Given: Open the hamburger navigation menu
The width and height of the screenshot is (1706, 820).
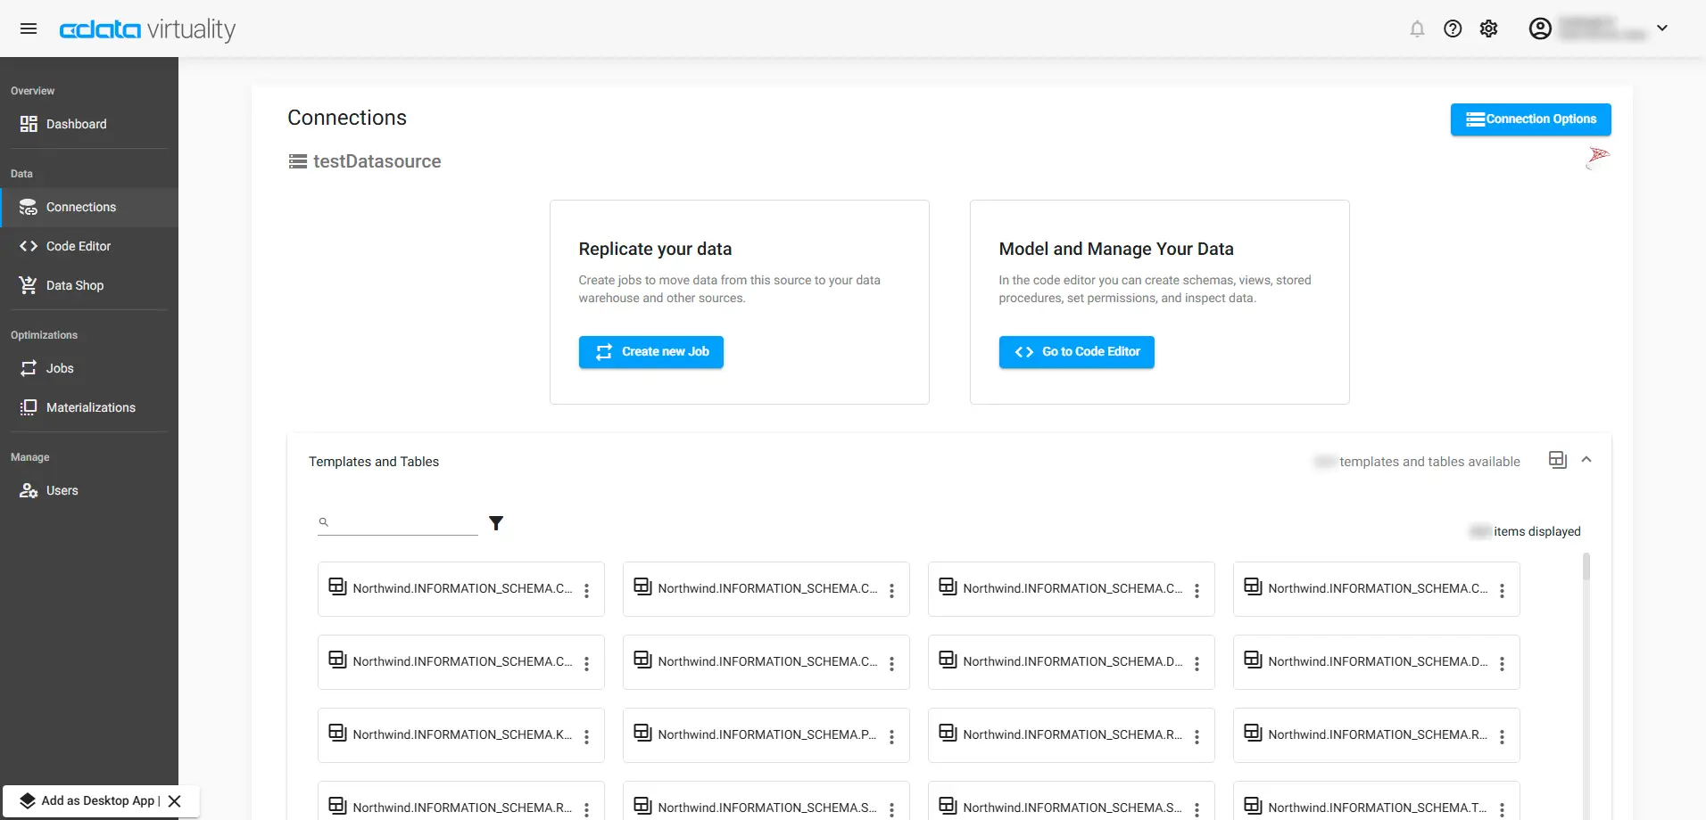Looking at the screenshot, I should [x=29, y=29].
